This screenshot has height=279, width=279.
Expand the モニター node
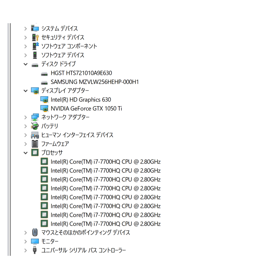tap(26, 242)
